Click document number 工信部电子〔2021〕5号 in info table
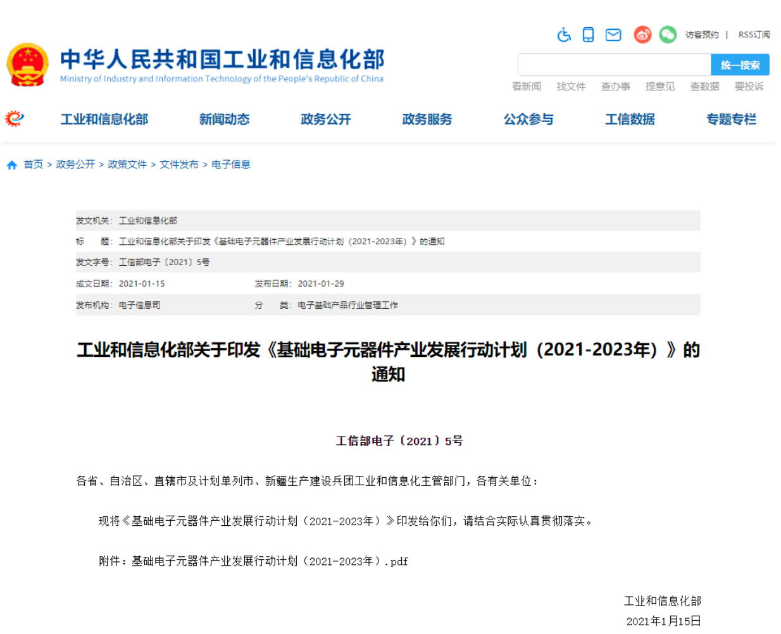This screenshot has width=781, height=634. tap(165, 262)
